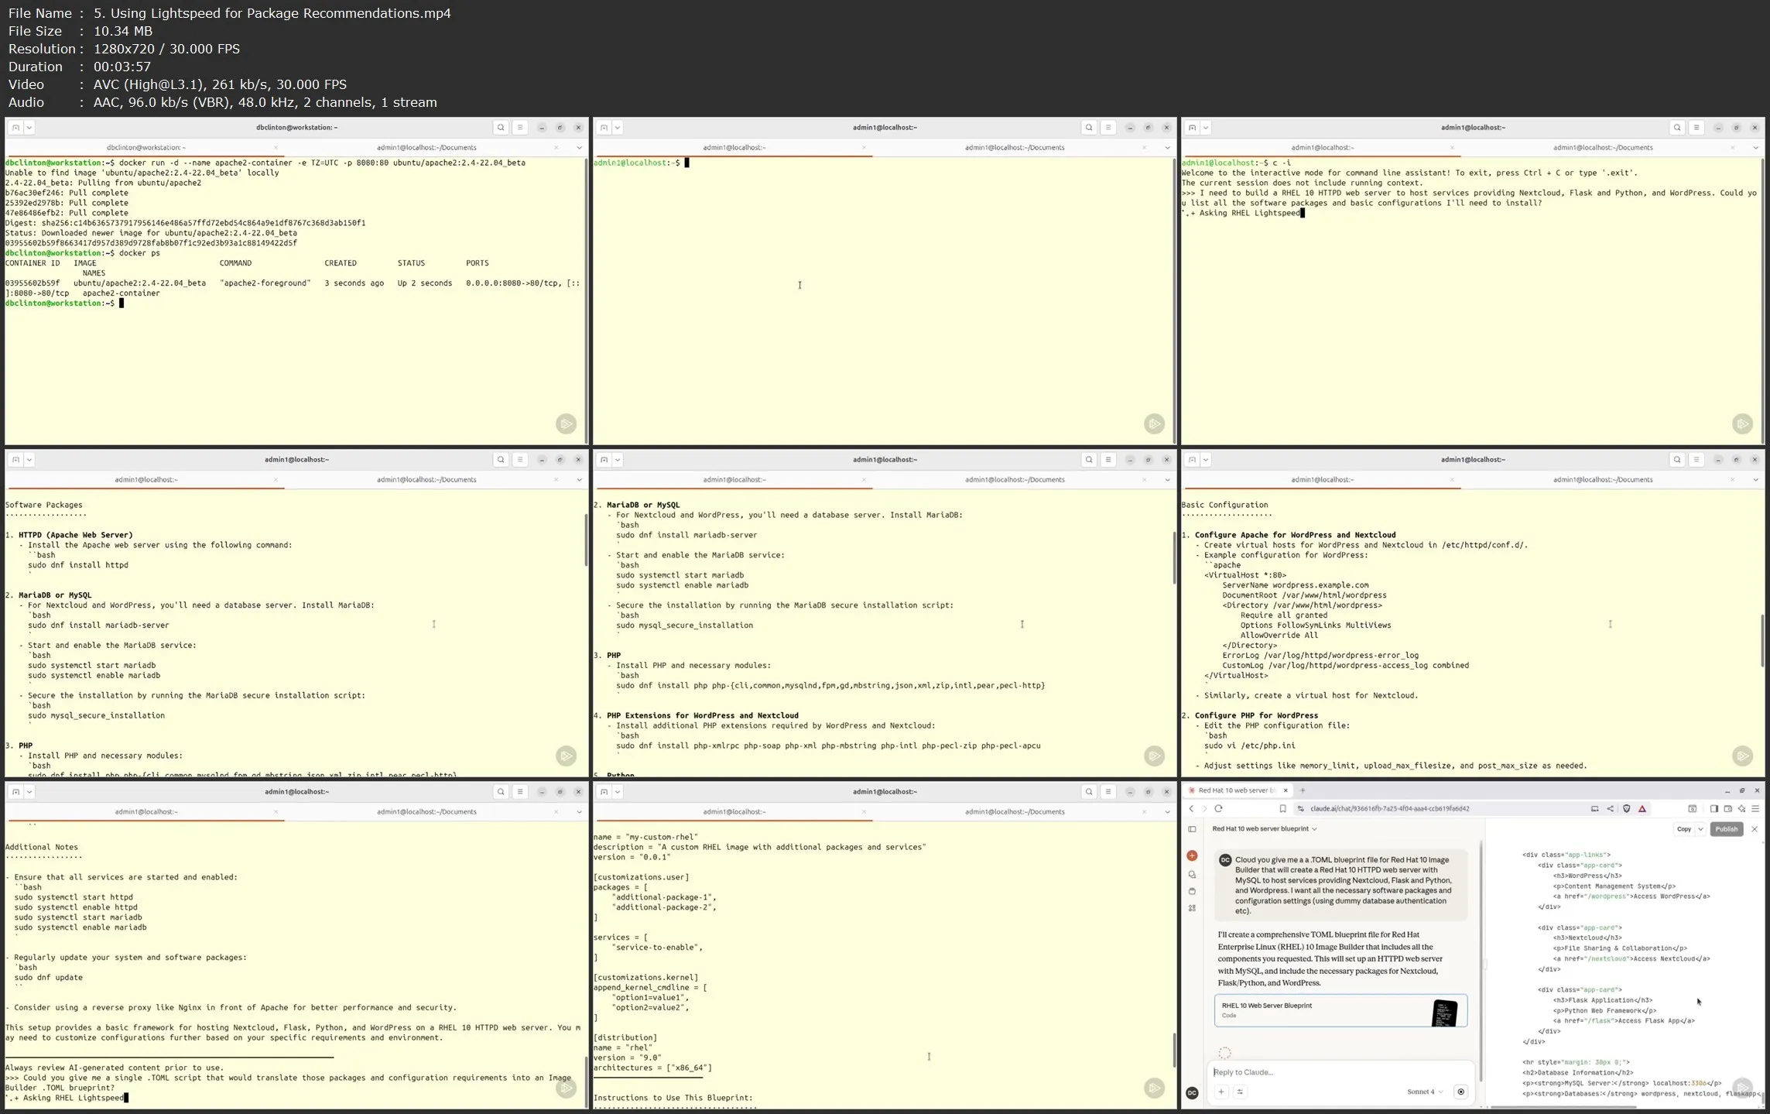Click the search icon in dbclinton@workstation terminal

501,128
